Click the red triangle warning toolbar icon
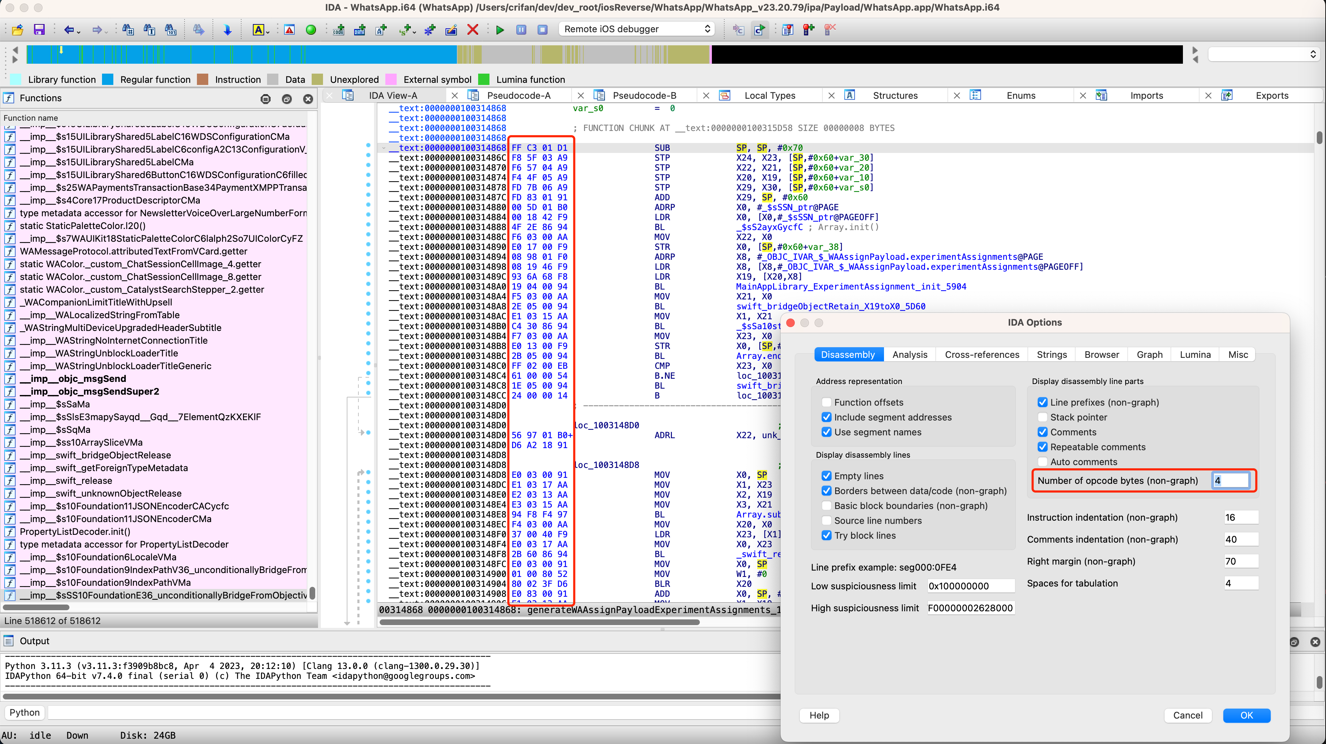1326x744 pixels. pyautogui.click(x=289, y=30)
